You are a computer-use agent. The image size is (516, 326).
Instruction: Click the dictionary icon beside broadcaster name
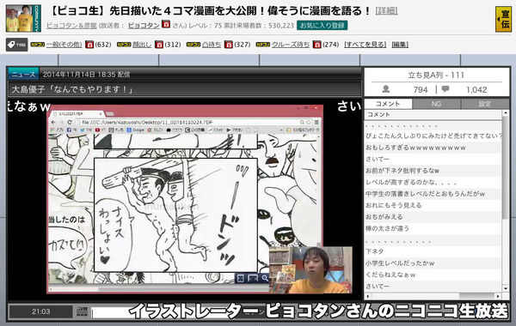[166, 24]
